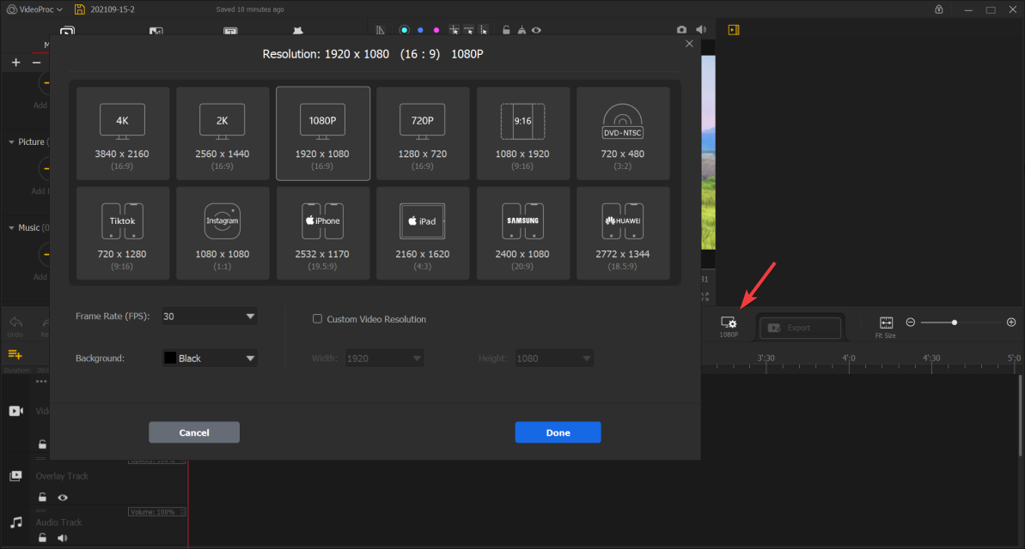Open the Background color dropdown
1025x549 pixels.
(x=209, y=358)
